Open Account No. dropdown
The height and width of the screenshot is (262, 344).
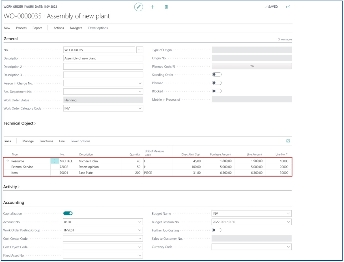tap(140, 222)
